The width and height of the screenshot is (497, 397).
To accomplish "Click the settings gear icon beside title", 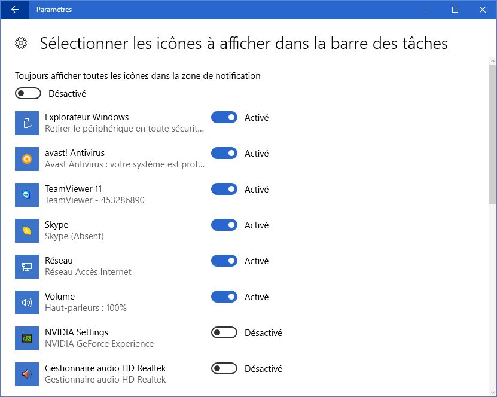I will point(21,43).
